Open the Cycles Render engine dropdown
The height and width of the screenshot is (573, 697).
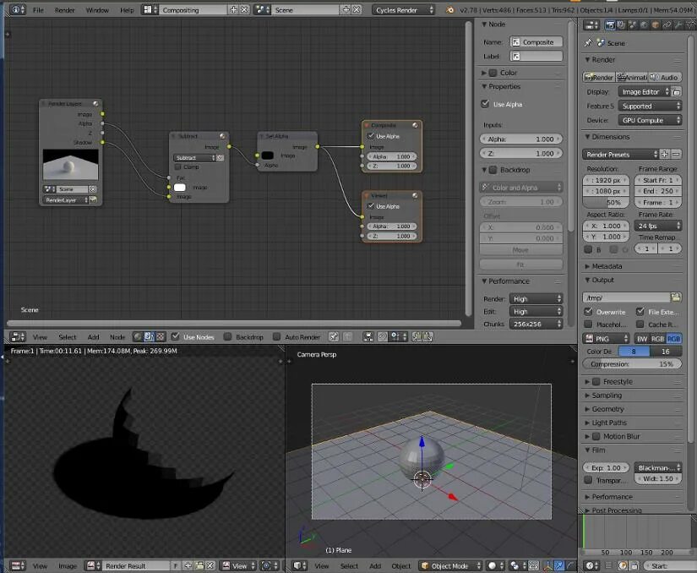pyautogui.click(x=403, y=10)
